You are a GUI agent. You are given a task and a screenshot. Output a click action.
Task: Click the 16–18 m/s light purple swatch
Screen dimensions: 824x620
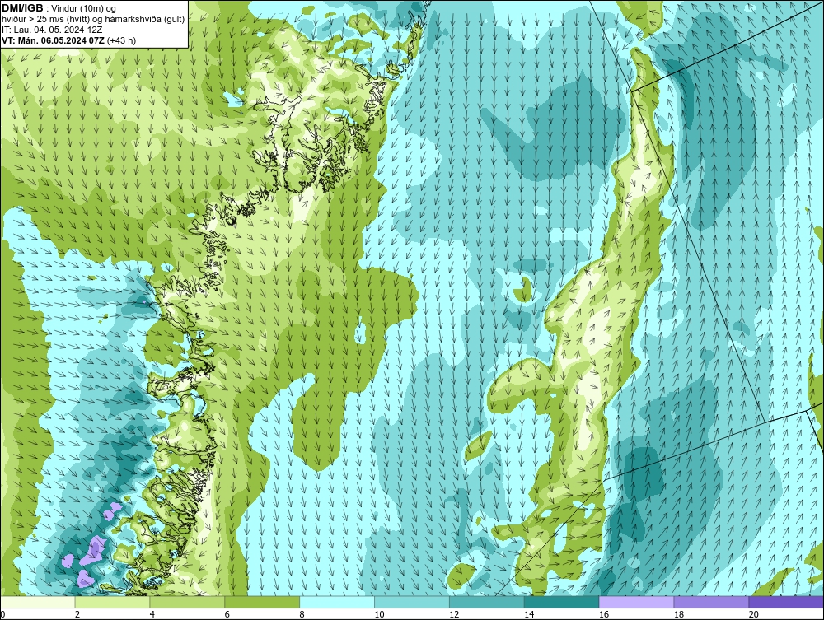[636, 602]
